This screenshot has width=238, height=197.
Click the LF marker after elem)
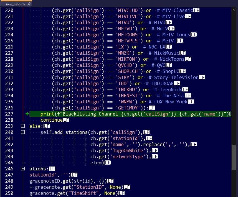coord(107,163)
